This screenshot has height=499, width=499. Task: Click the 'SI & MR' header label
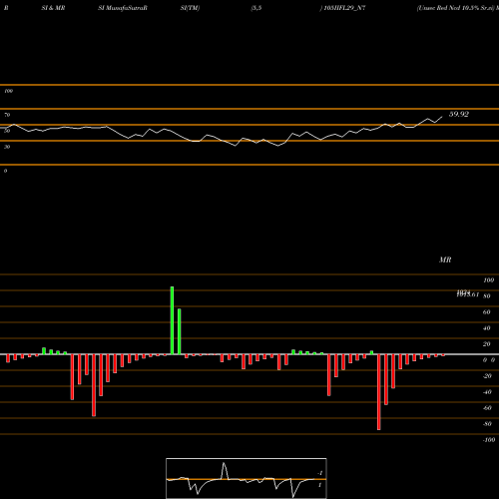53,8
